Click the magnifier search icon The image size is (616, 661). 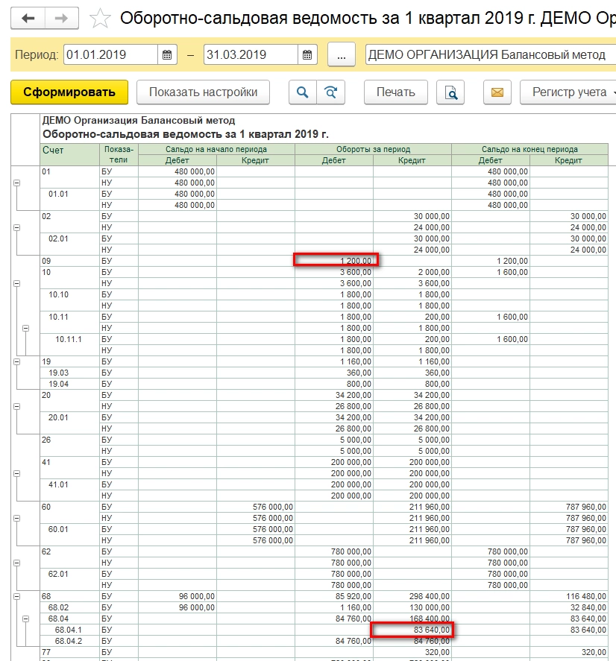pos(302,92)
